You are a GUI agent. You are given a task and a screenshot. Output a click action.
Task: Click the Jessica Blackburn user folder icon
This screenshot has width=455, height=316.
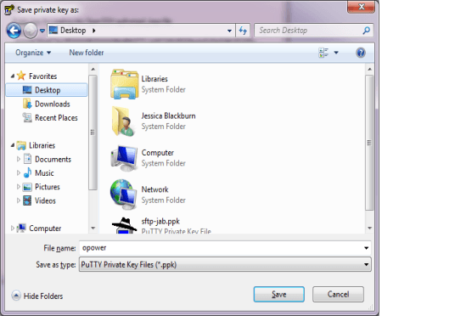coord(123,121)
